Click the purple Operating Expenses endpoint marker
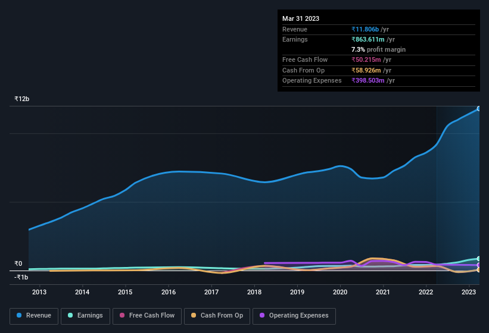The height and width of the screenshot is (333, 489). pyautogui.click(x=479, y=265)
